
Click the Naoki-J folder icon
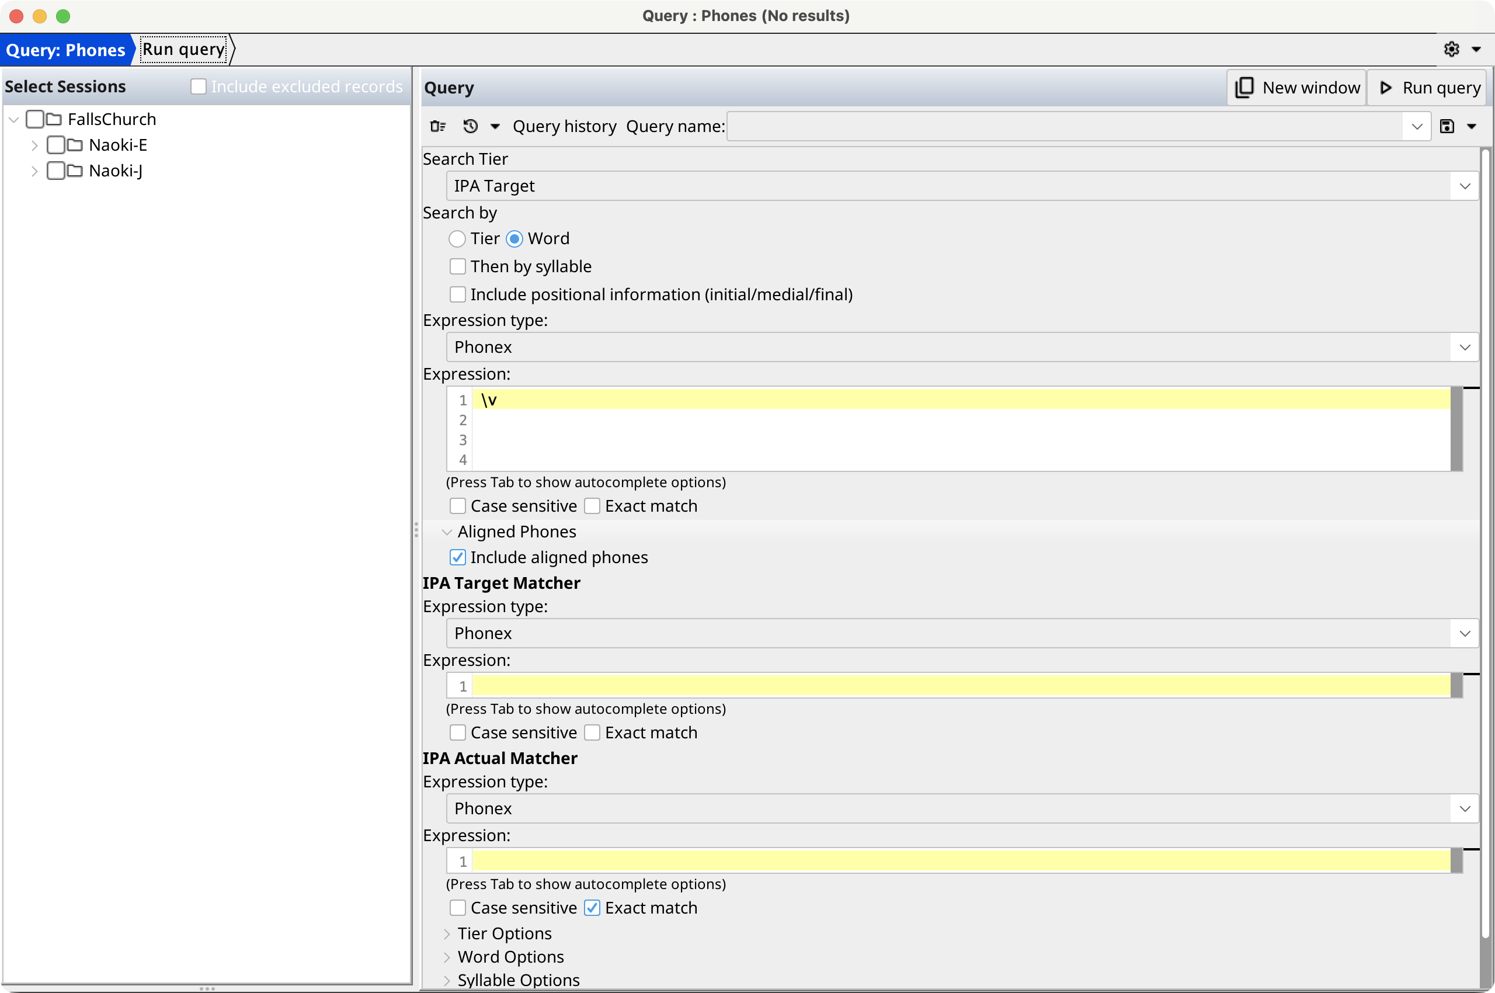click(x=75, y=171)
